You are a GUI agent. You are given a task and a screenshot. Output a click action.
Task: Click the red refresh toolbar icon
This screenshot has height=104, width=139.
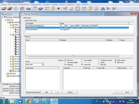coord(22,9)
